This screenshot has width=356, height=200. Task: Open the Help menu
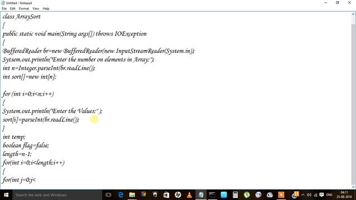pos(46,9)
